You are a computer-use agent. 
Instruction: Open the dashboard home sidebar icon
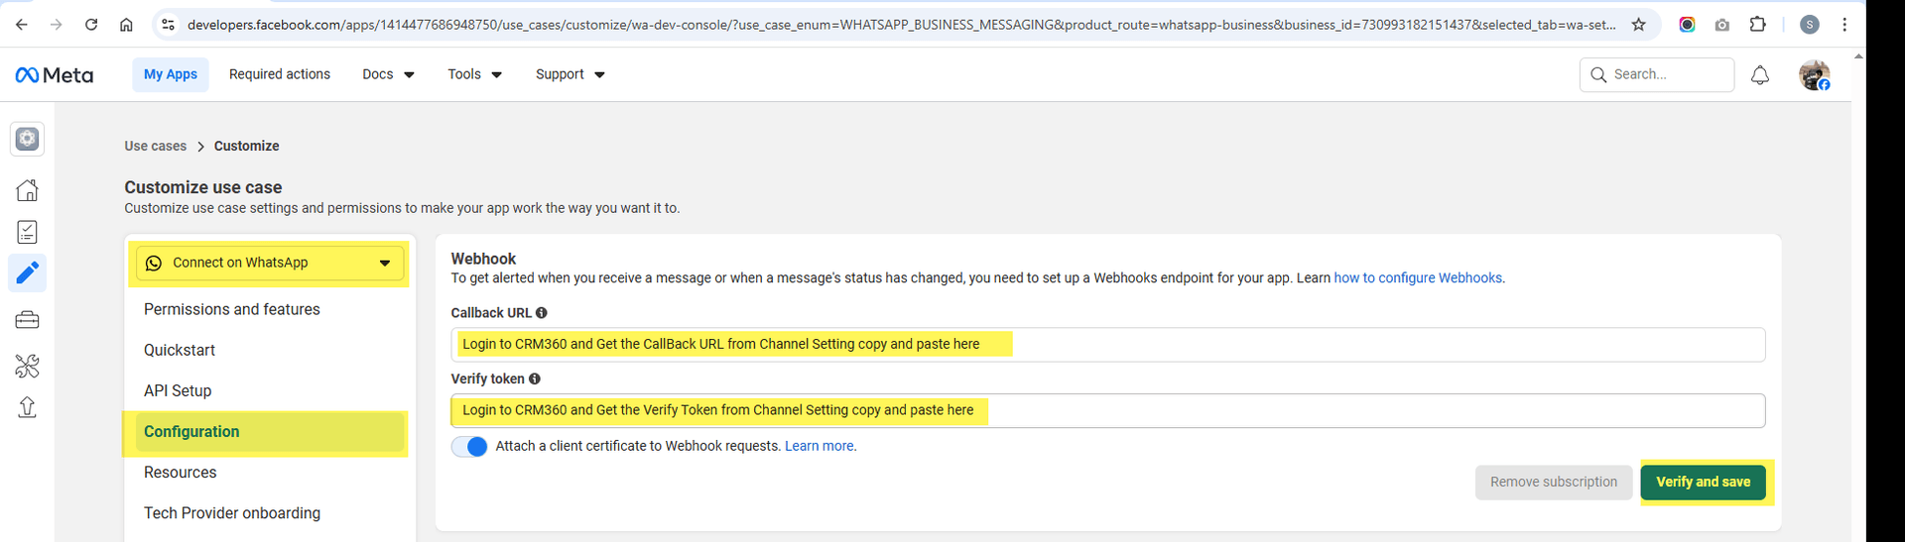(28, 190)
